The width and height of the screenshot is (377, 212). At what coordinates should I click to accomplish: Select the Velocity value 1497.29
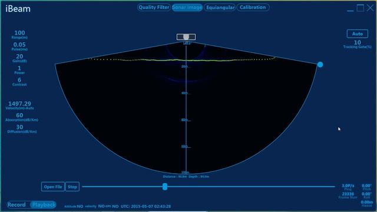click(x=19, y=104)
